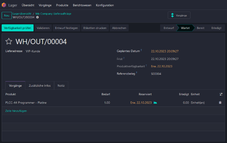Viewport: 227px width, 143px height.
Task: Click the Reserviert column header
Action: [145, 94]
